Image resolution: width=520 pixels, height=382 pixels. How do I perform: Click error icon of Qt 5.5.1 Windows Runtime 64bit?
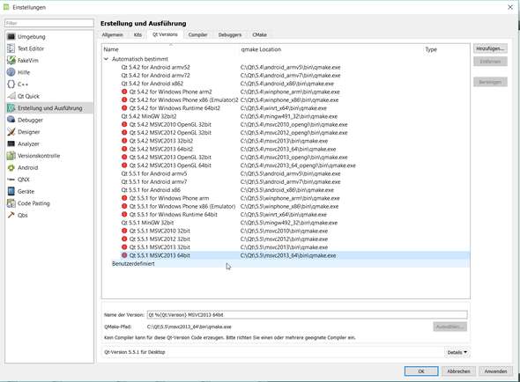click(x=124, y=215)
